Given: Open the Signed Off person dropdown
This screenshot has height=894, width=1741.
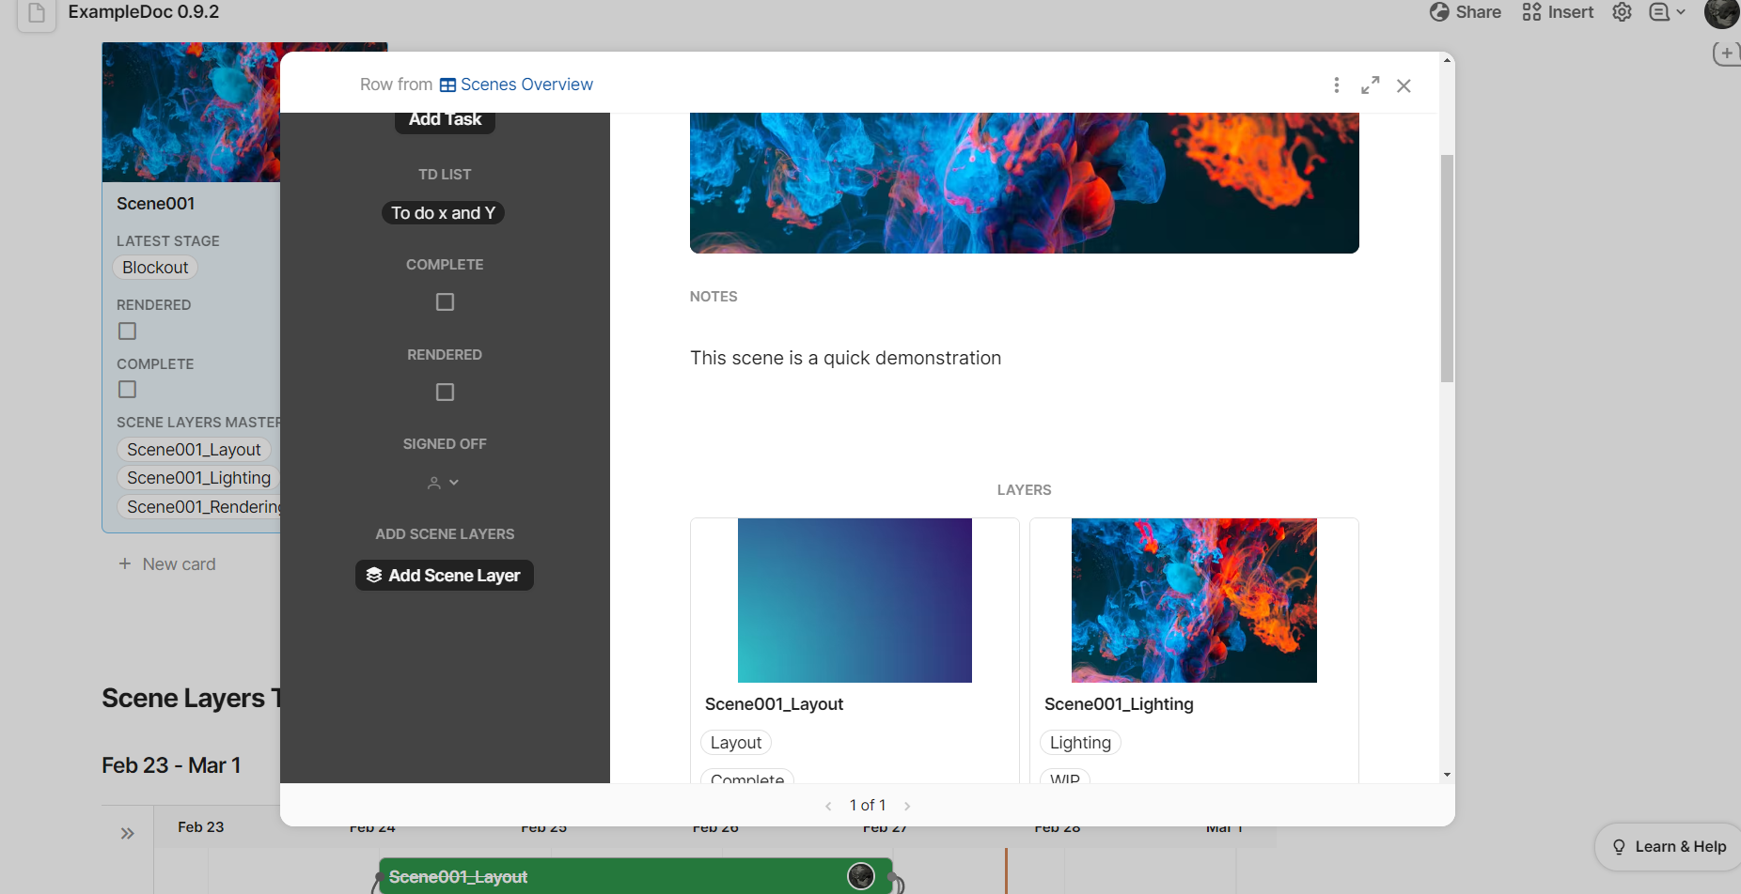Looking at the screenshot, I should tap(444, 483).
